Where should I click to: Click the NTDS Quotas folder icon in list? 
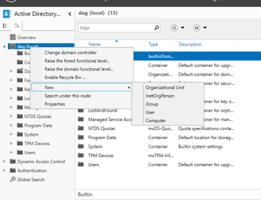[x=81, y=128]
